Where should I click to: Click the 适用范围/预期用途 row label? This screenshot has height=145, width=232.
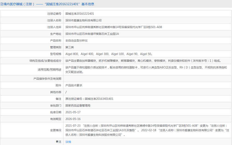pos(49,70)
